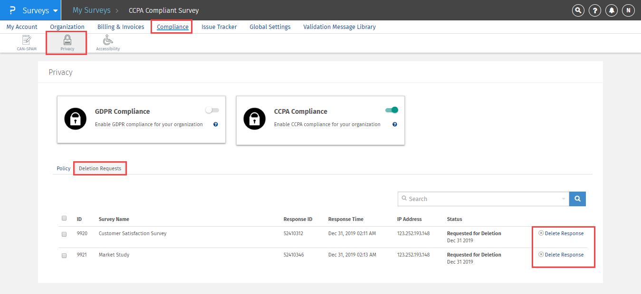Open the Billing & Invoices menu
The width and height of the screenshot is (641, 294).
[121, 27]
